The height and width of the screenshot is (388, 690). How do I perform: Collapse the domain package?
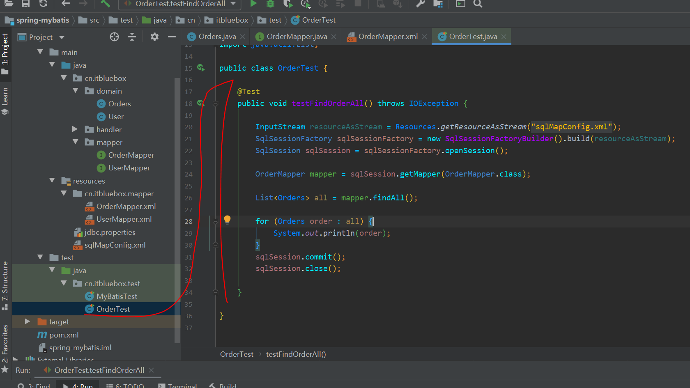(76, 91)
